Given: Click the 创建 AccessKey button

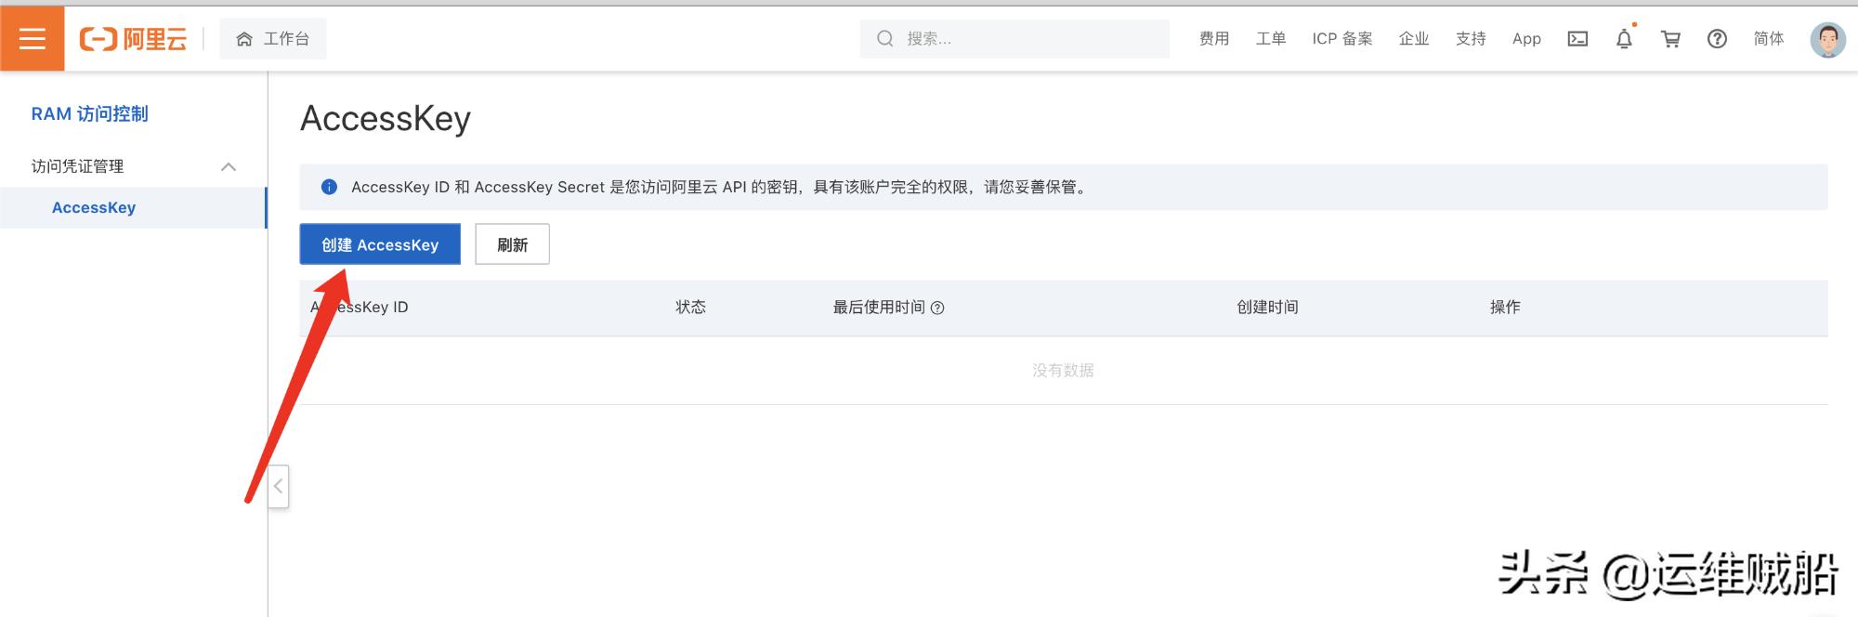Looking at the screenshot, I should pyautogui.click(x=380, y=244).
